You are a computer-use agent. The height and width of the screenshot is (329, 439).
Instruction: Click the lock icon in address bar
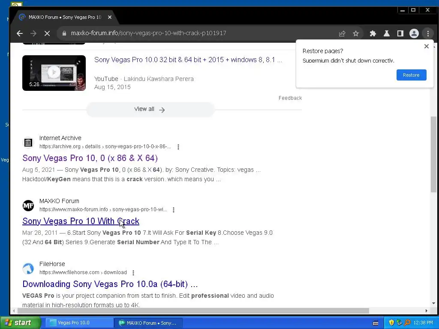click(x=64, y=33)
